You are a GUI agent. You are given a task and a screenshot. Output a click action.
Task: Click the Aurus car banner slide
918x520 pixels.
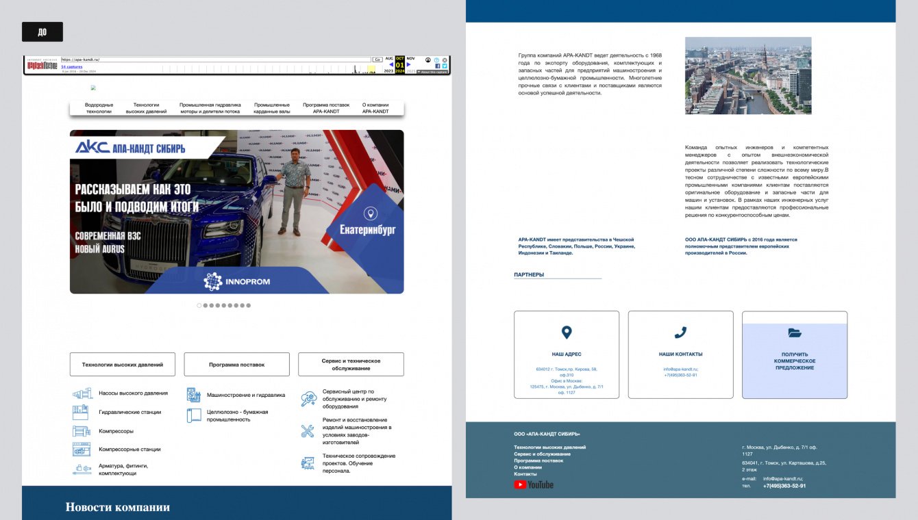pos(236,212)
